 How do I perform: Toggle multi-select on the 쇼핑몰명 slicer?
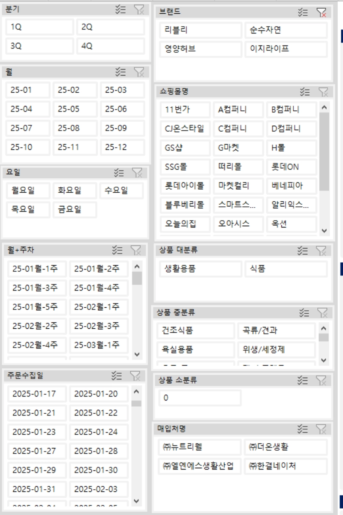tap(305, 91)
